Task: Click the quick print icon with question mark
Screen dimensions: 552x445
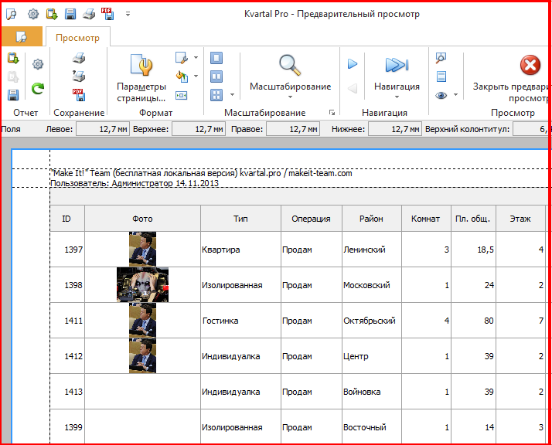Action: pos(78,76)
